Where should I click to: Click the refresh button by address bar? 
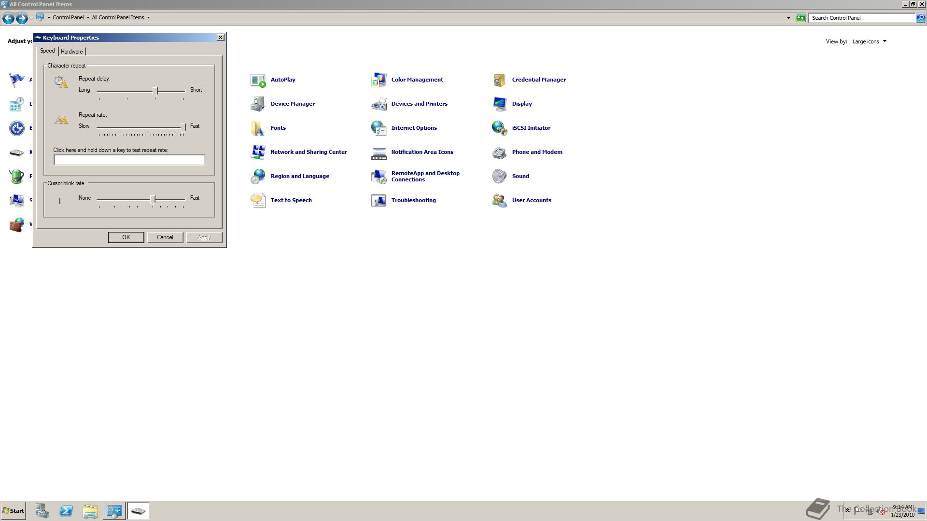pyautogui.click(x=801, y=18)
